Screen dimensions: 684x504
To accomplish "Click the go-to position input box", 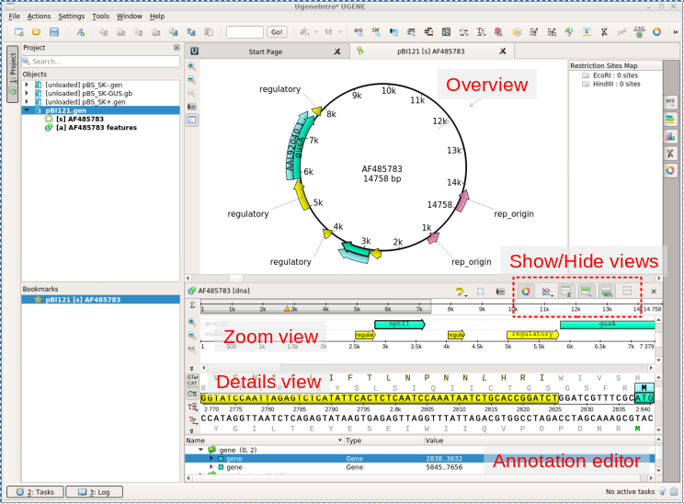I will coord(245,32).
